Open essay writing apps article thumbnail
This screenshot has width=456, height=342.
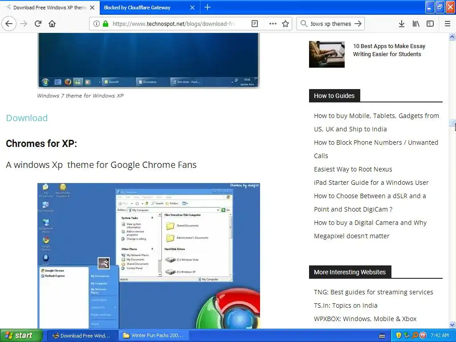[x=326, y=54]
